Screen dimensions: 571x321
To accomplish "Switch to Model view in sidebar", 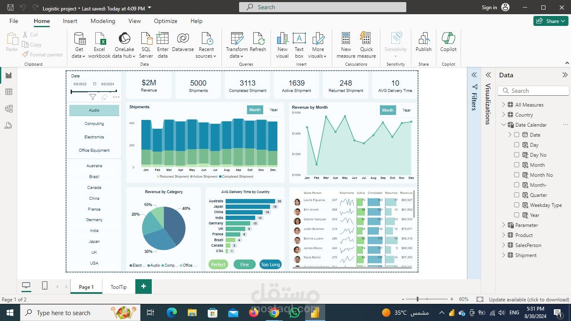I will pyautogui.click(x=9, y=109).
